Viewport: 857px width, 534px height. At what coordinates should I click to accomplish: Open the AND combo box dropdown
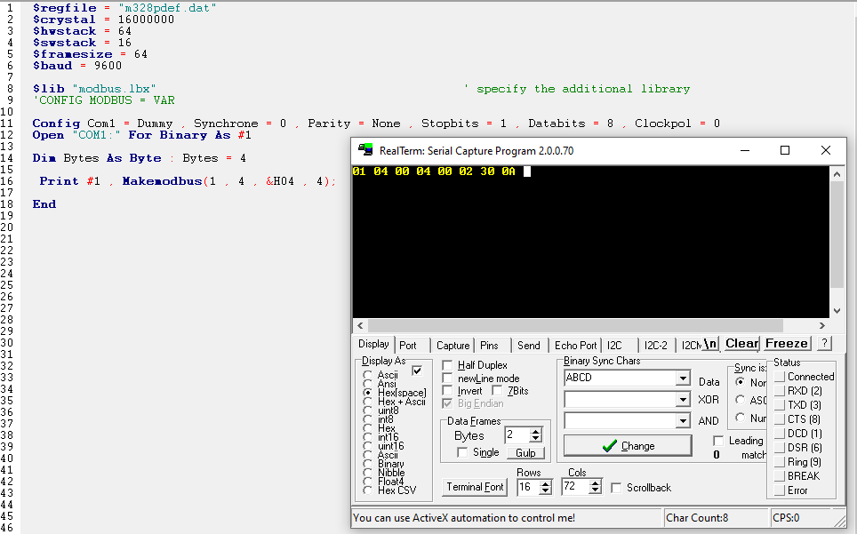coord(683,421)
